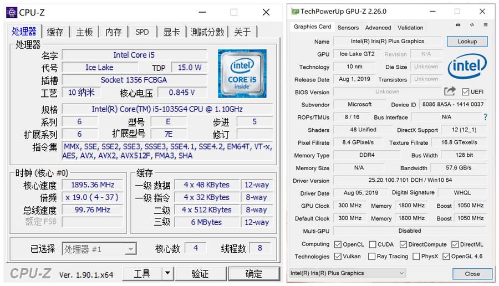Click the 工具 button
The height and width of the screenshot is (286, 499).
point(142,273)
